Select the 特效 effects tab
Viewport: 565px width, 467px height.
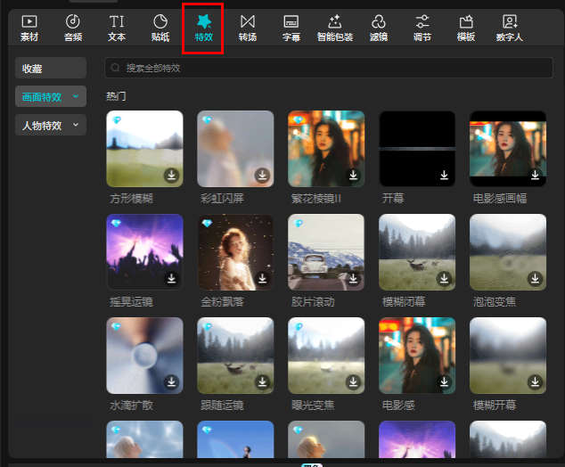click(204, 29)
